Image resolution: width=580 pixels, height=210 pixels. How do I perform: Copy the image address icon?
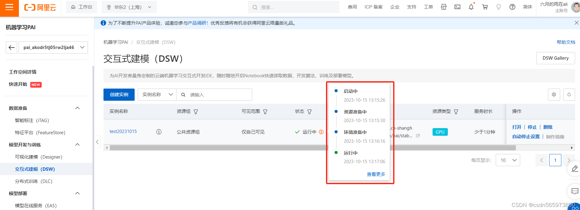418,136
